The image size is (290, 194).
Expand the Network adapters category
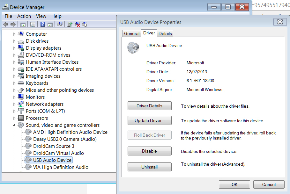[13, 104]
